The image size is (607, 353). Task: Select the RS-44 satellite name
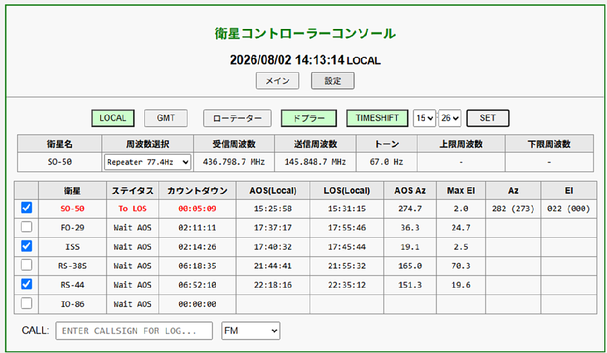pos(72,285)
